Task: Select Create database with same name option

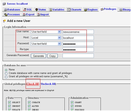Action: [6, 73]
